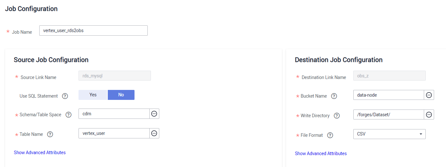The height and width of the screenshot is (167, 446).
Task: Open table picker beside vertex_user
Action: coord(154,133)
